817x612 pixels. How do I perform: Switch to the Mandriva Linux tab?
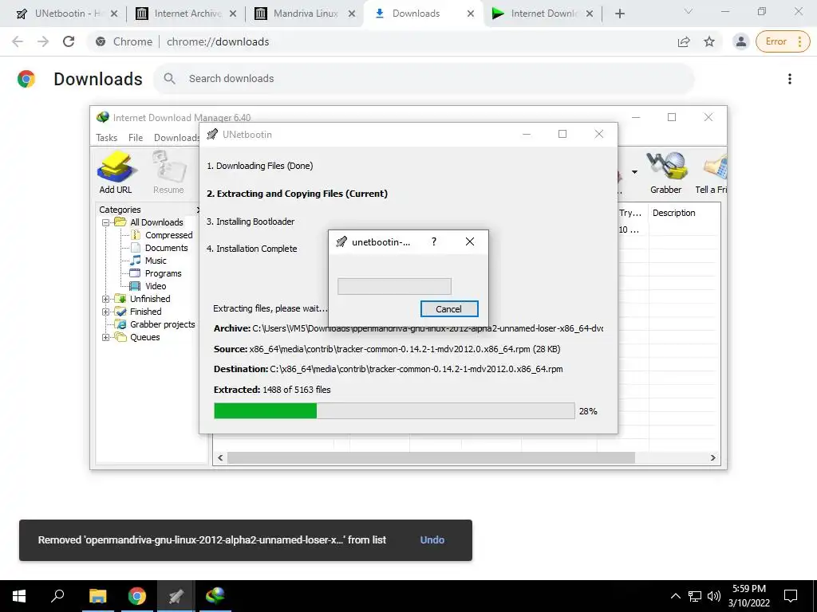point(305,14)
